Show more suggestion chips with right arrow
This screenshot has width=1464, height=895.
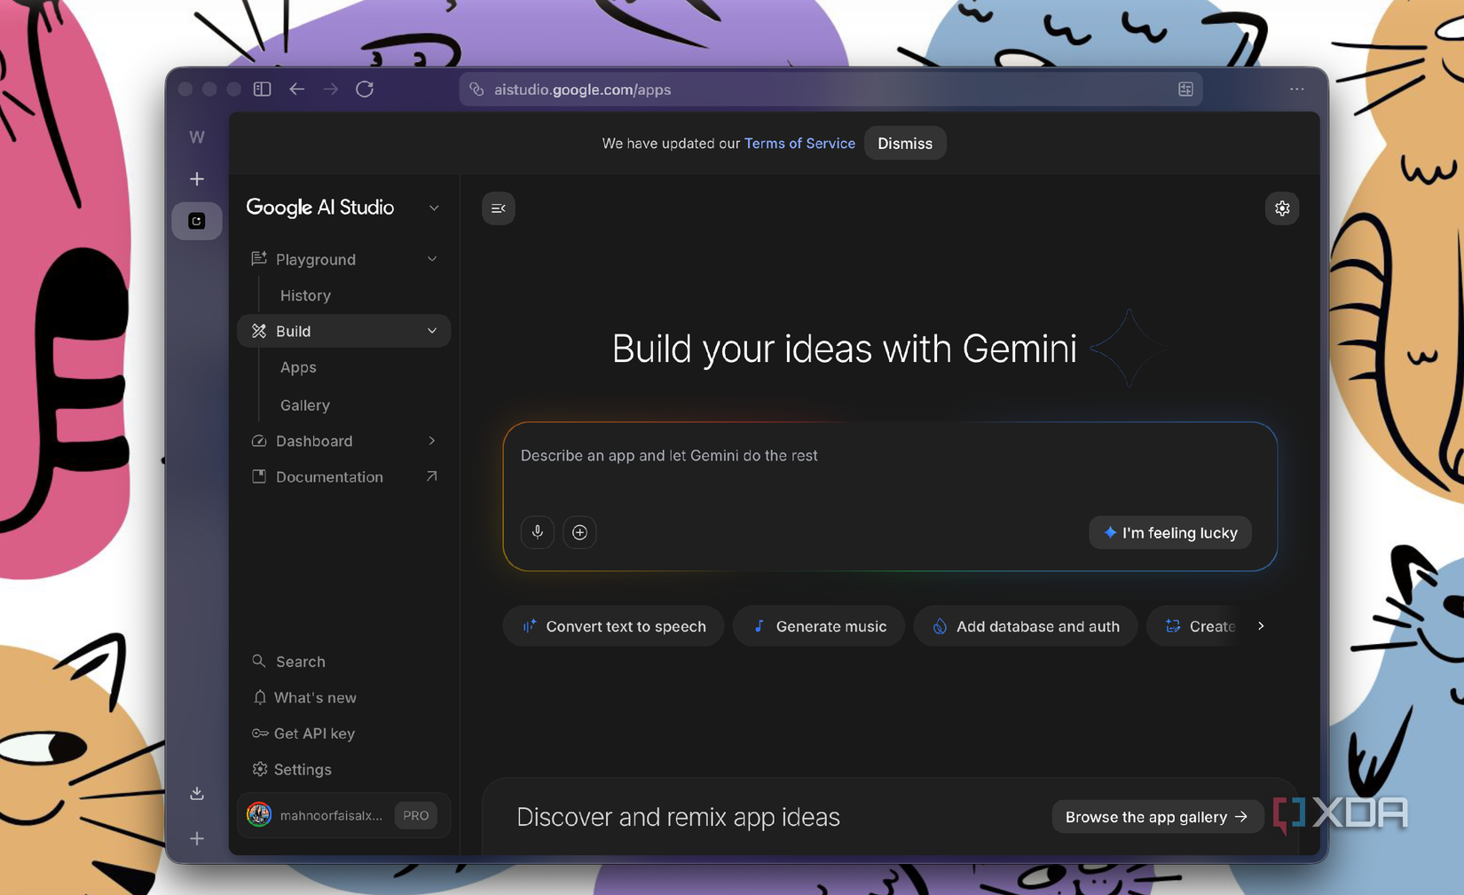click(1261, 626)
